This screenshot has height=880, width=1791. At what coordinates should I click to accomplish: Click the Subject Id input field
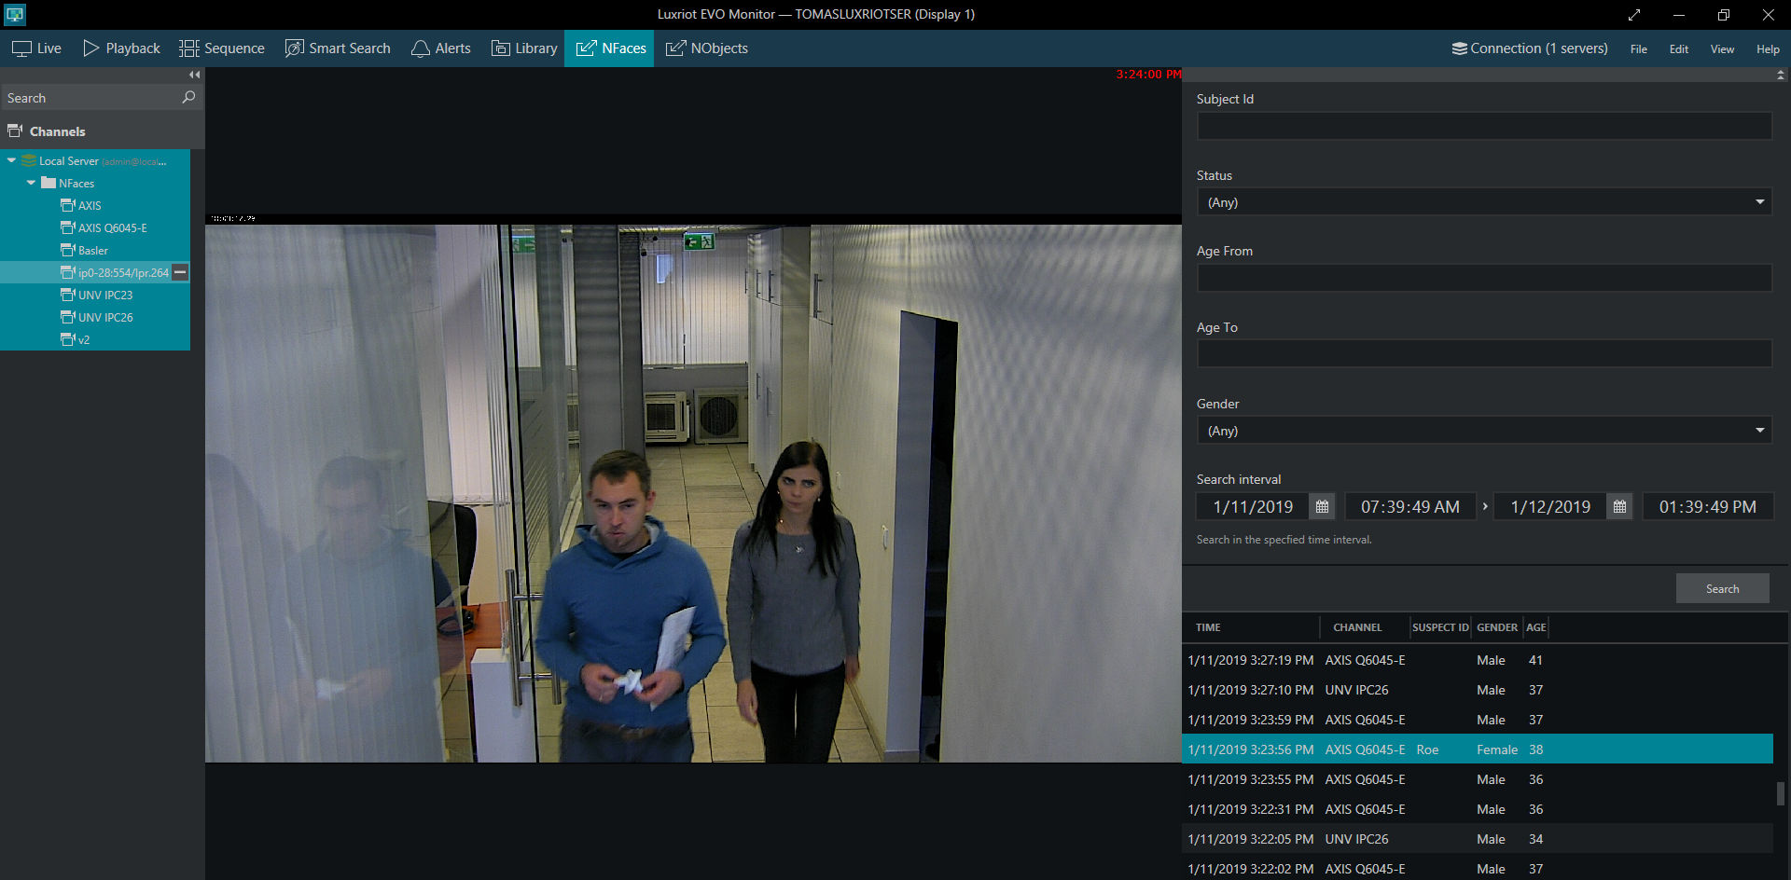(x=1483, y=126)
